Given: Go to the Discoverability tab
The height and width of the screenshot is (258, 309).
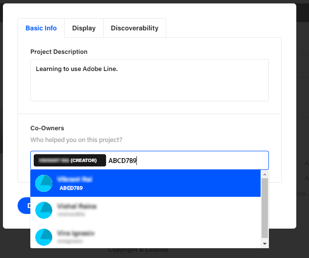Looking at the screenshot, I should click(x=134, y=28).
